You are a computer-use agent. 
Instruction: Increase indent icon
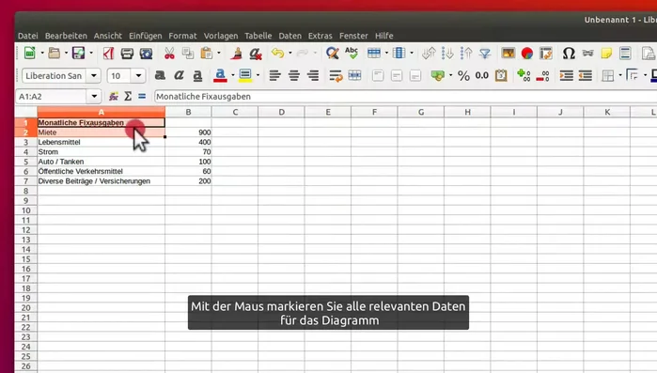[566, 76]
